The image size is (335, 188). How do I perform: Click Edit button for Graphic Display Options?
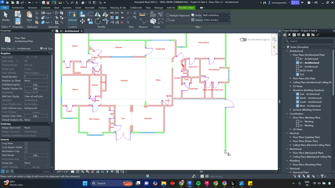tap(36, 89)
